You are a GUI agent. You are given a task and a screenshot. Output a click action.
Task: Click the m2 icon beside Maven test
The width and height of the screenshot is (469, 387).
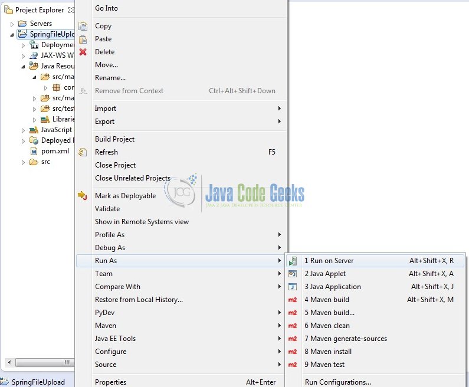click(293, 365)
